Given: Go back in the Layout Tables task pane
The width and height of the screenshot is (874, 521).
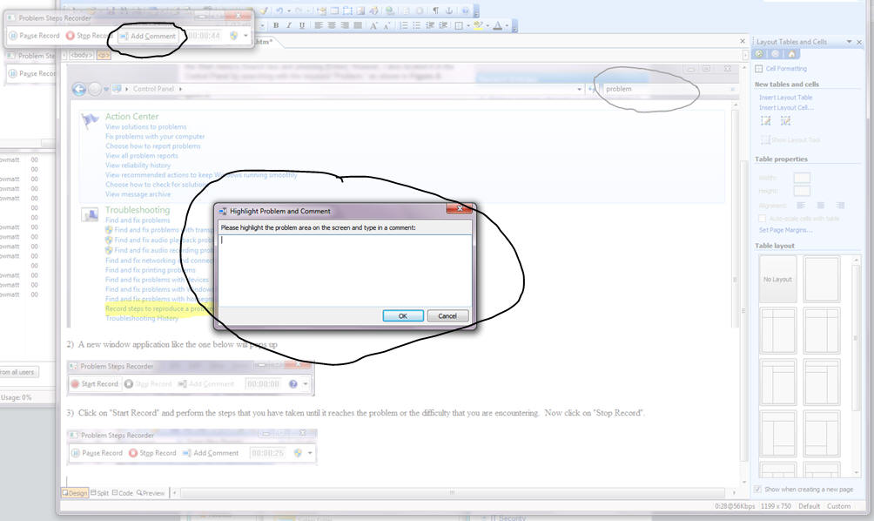Looking at the screenshot, I should pos(759,54).
